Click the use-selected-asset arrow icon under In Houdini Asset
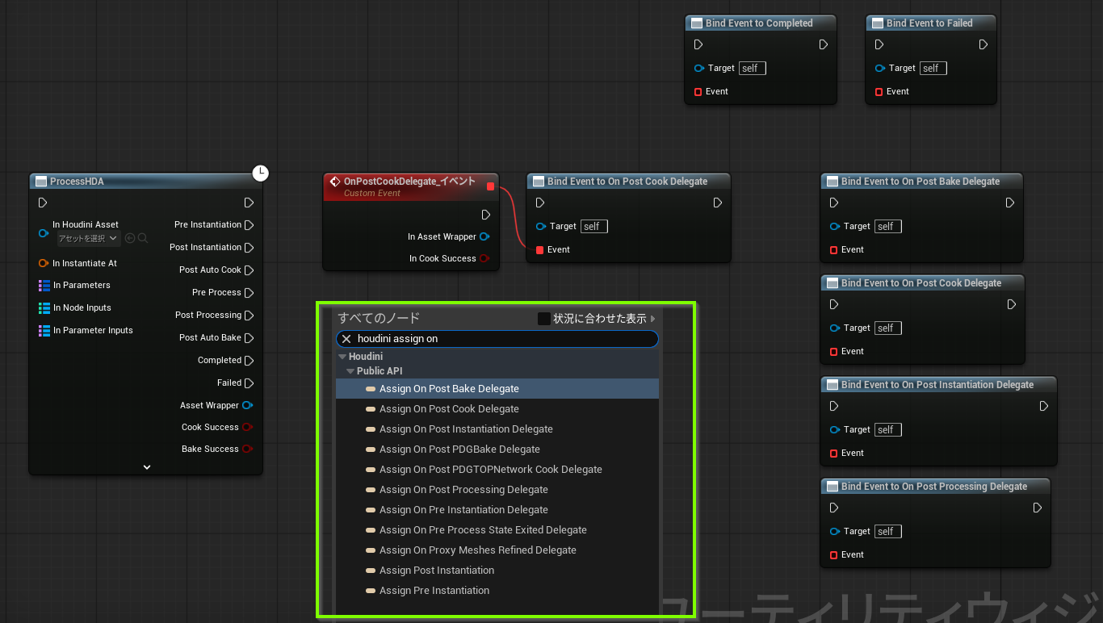The height and width of the screenshot is (623, 1103). (x=130, y=238)
